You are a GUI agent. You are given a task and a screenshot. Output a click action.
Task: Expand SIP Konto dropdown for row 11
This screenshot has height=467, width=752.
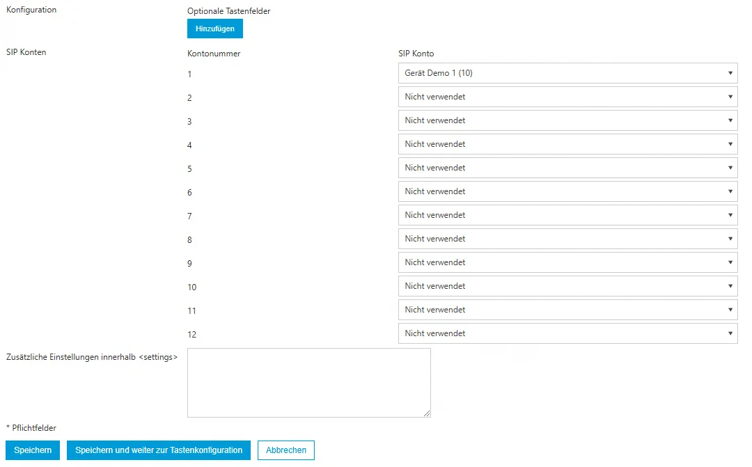click(567, 310)
